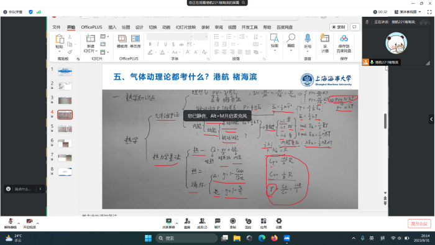Open the reactions emoji icon

pyautogui.click(x=248, y=223)
